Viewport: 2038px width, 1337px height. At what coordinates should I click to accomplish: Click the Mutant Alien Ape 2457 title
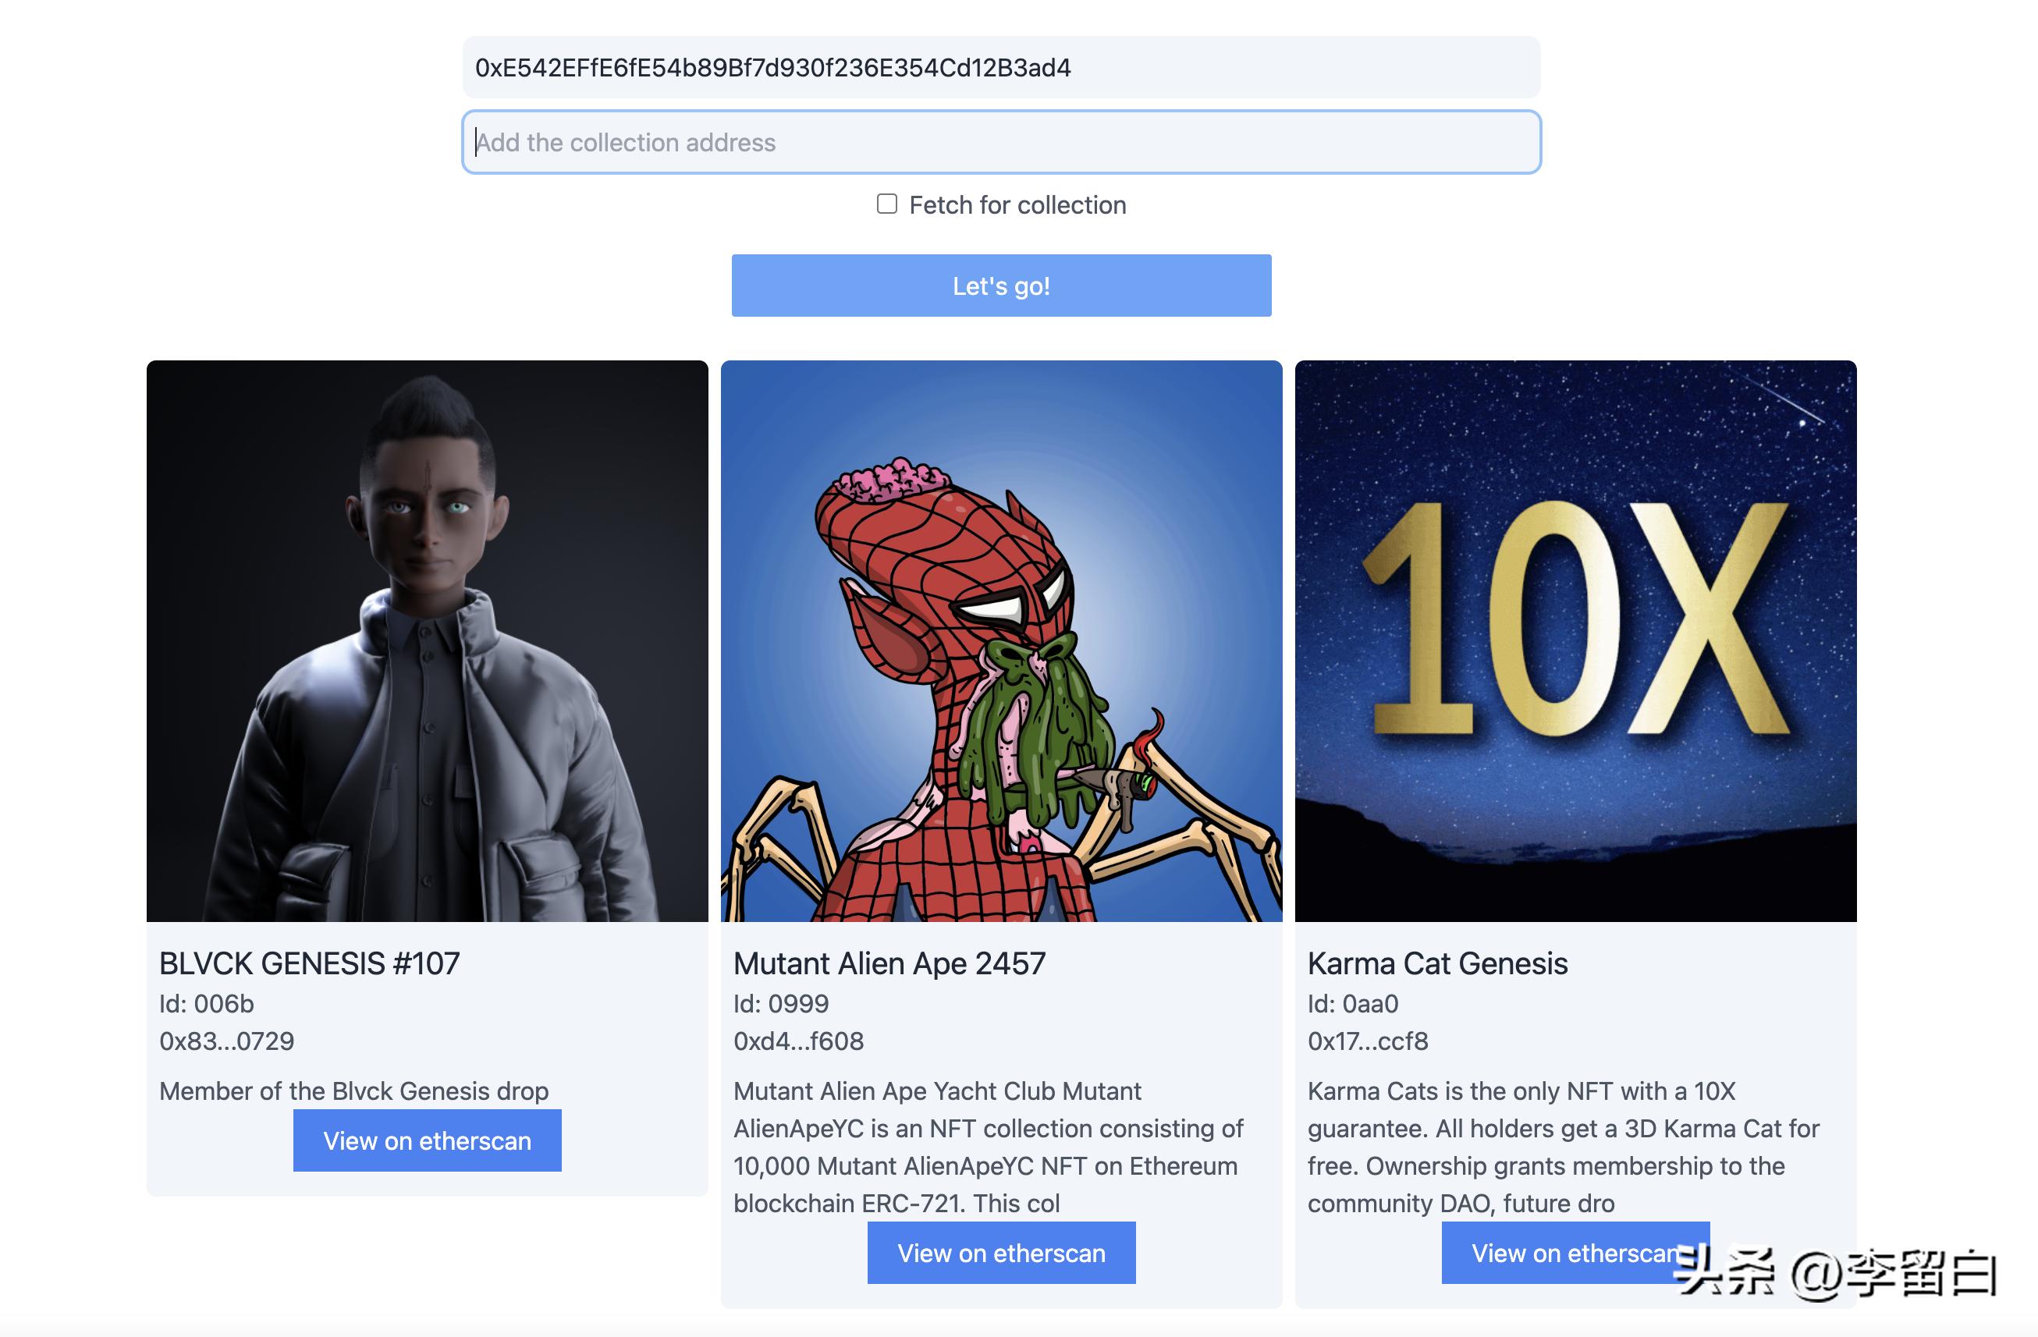pos(889,964)
